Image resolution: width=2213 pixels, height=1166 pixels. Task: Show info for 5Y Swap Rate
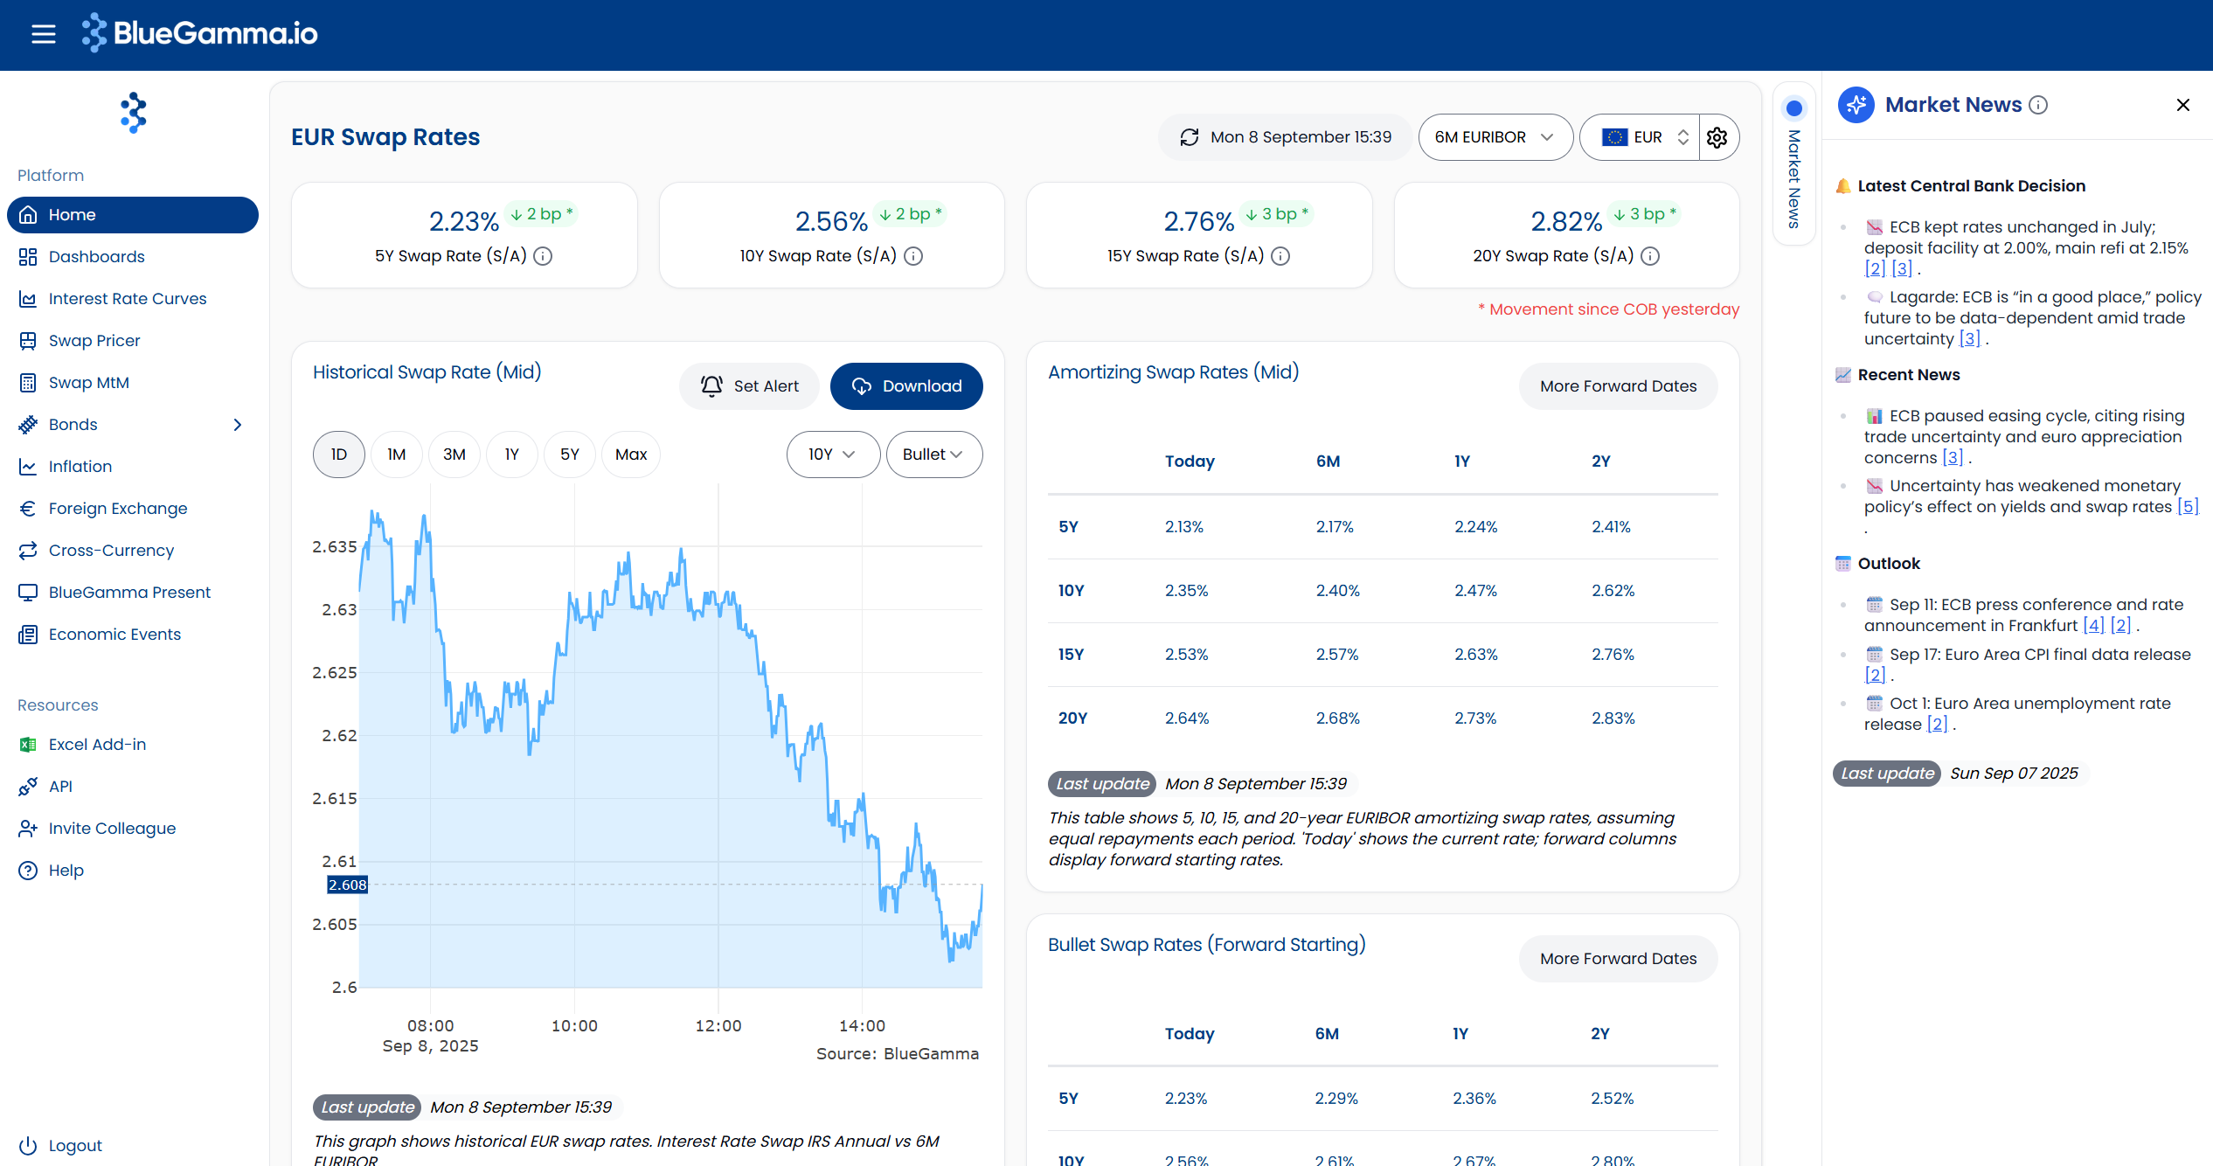coord(543,256)
